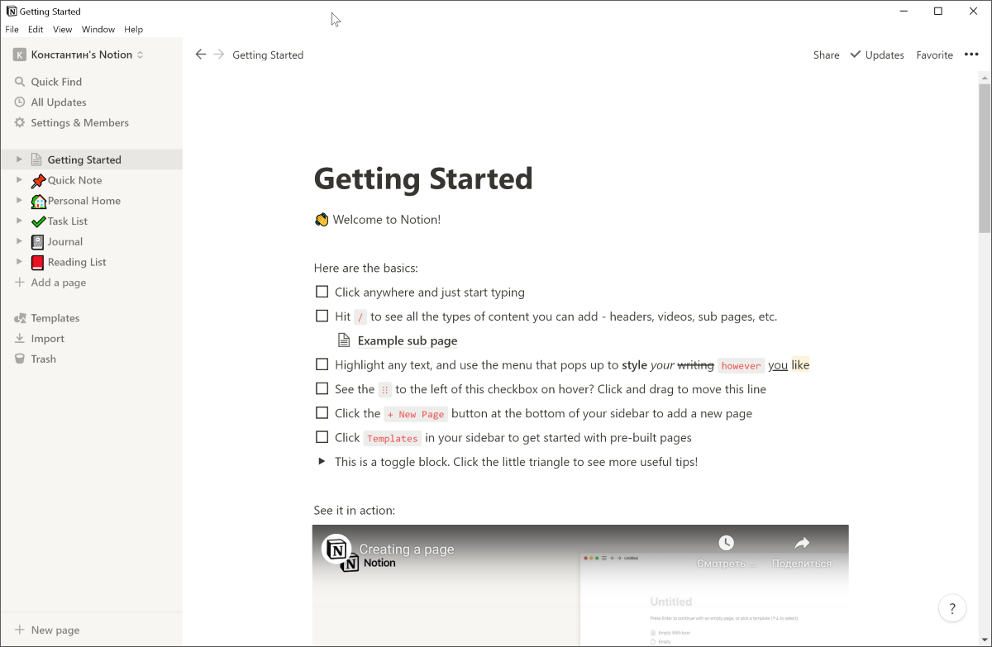
Task: Click the 'Notion' channel name on video
Action: [379, 564]
